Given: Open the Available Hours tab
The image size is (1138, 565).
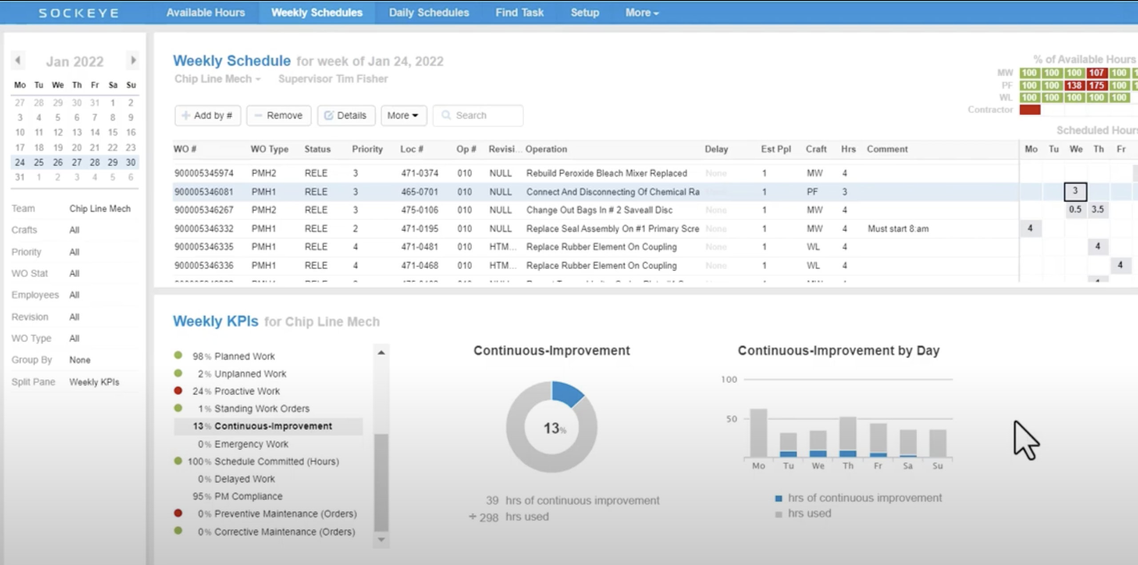Looking at the screenshot, I should [x=205, y=13].
